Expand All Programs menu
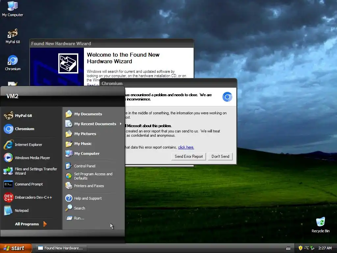Screen dimensions: 337x253 coord(31,224)
